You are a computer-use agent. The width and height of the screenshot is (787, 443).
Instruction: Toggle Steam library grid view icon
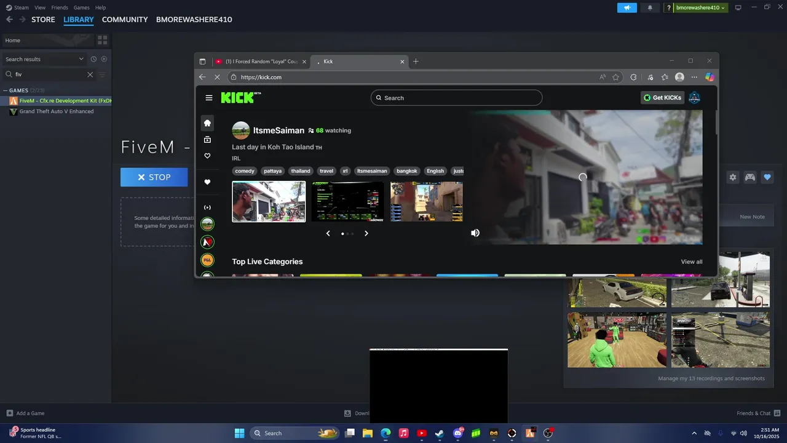[x=102, y=40]
